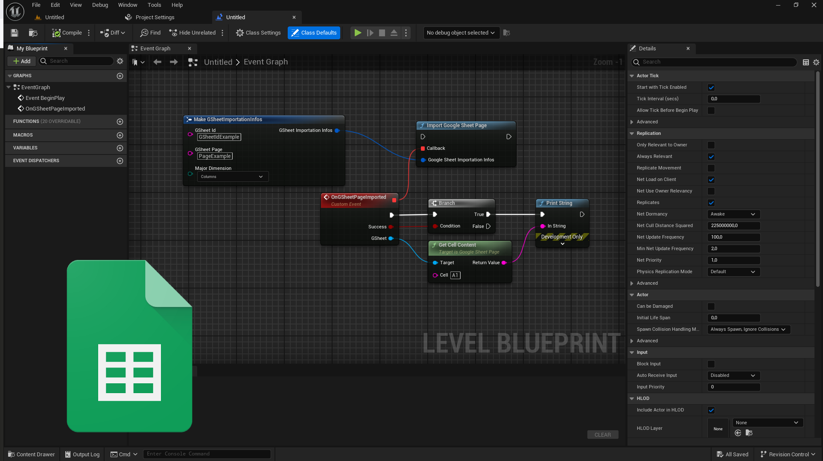Collapse the Replication section
The image size is (823, 461).
coord(632,134)
